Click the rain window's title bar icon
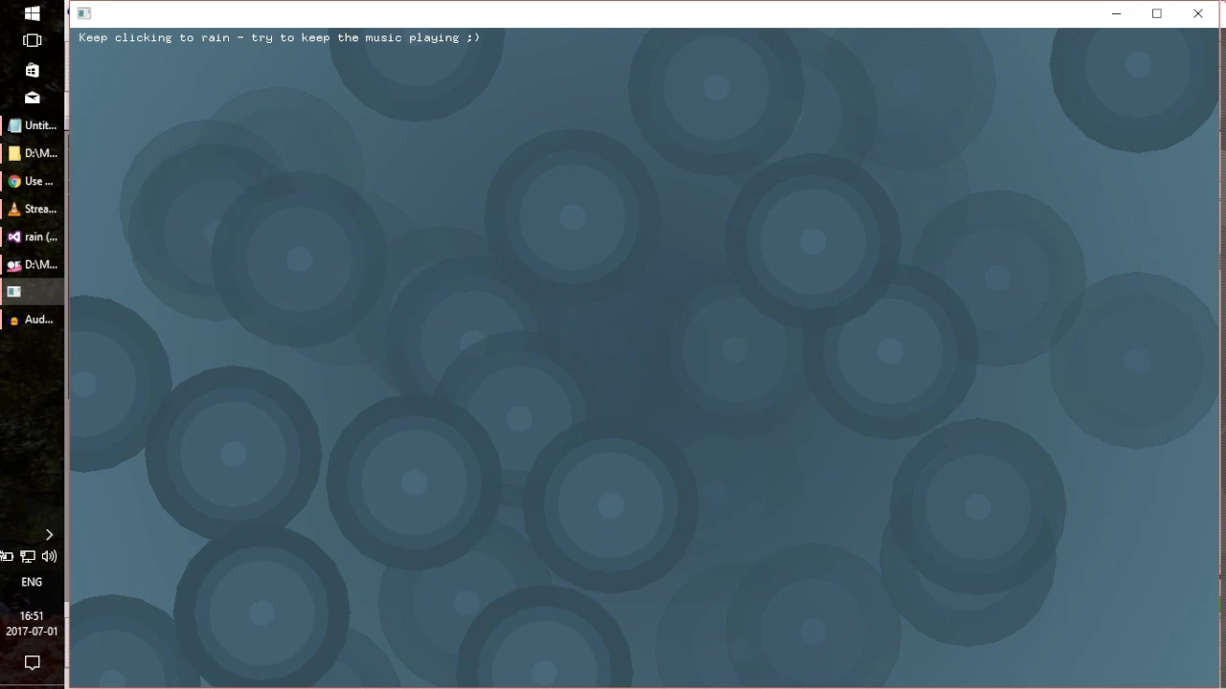 83,13
